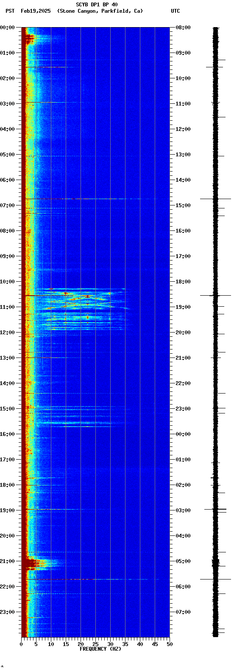This screenshot has height=671, width=234.
Task: Select the '14:00' label on the UTC axis
Action: (183, 180)
